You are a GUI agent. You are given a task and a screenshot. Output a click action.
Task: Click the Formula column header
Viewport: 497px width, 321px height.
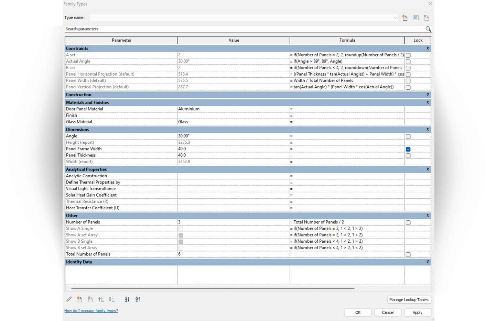(347, 40)
